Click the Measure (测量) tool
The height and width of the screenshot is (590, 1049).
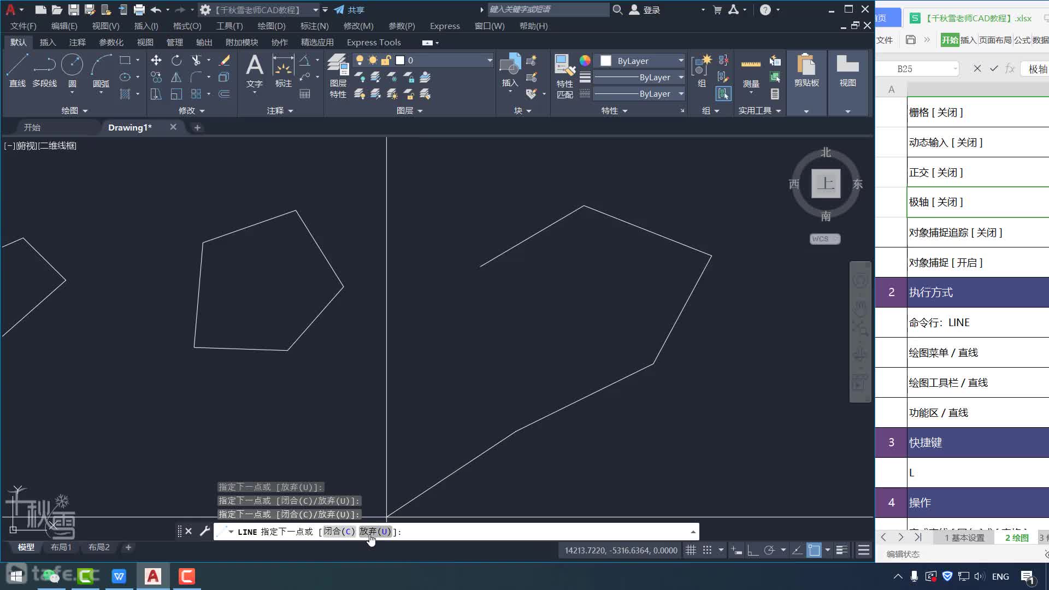pyautogui.click(x=751, y=71)
